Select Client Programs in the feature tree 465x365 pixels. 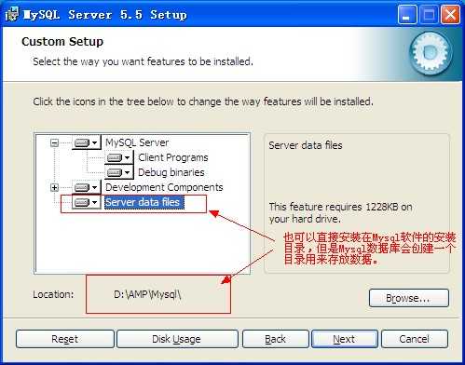pyautogui.click(x=173, y=157)
